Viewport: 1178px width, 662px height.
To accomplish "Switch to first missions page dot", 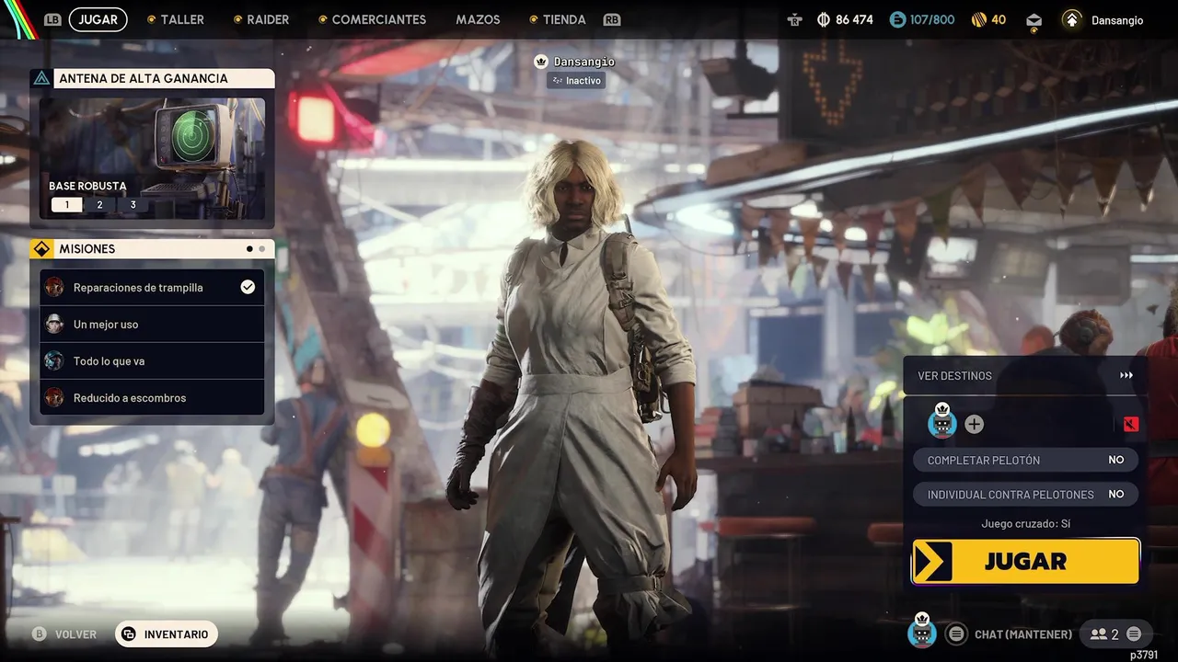I will (249, 248).
